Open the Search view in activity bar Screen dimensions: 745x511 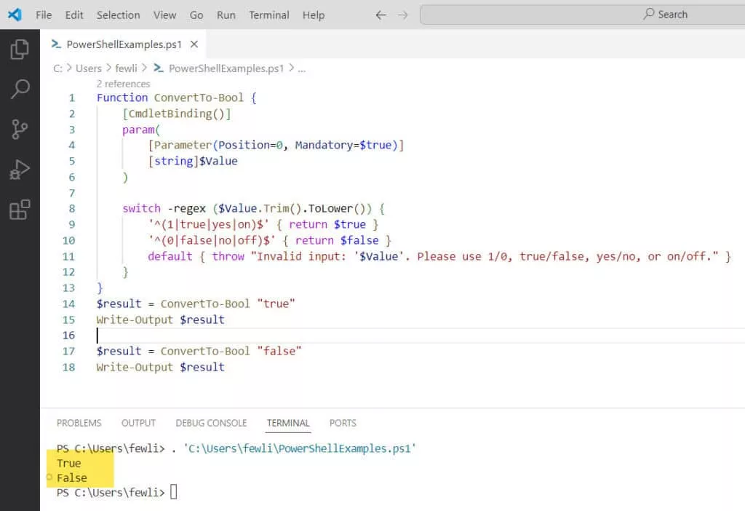point(20,90)
